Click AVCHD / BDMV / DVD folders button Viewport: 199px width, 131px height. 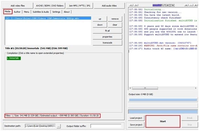[50, 6]
